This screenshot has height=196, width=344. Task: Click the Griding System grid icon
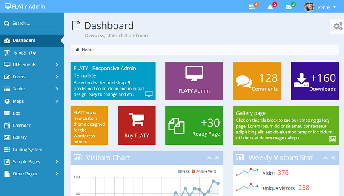click(7, 149)
